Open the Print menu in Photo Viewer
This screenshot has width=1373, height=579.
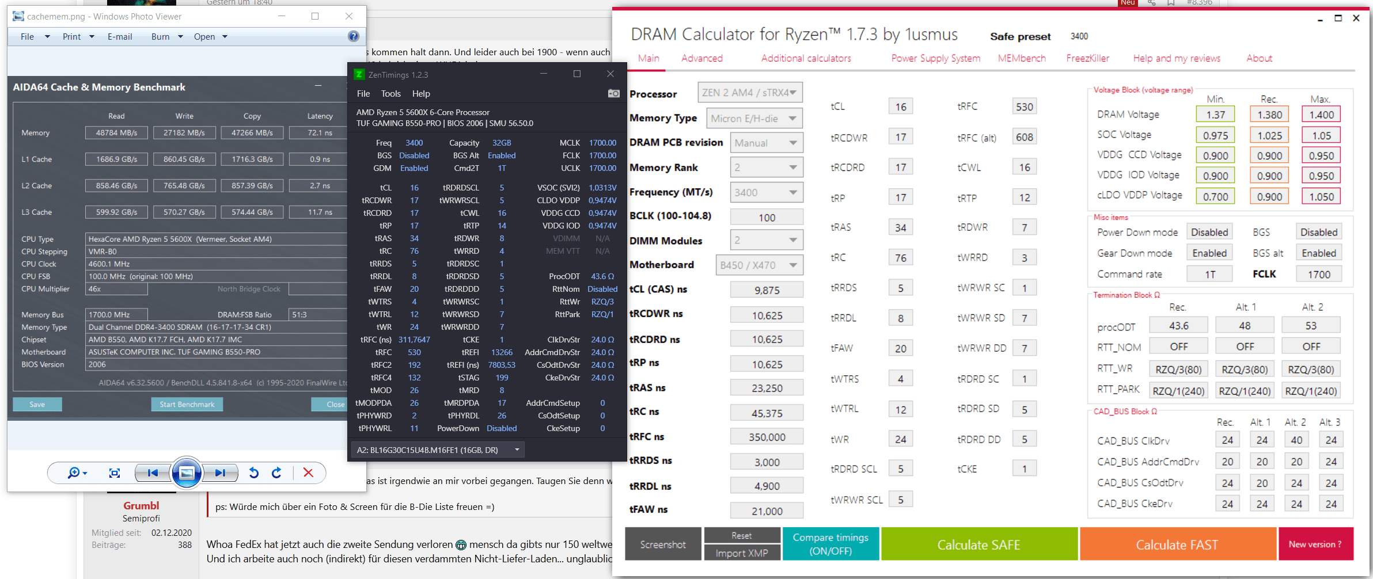click(x=78, y=36)
